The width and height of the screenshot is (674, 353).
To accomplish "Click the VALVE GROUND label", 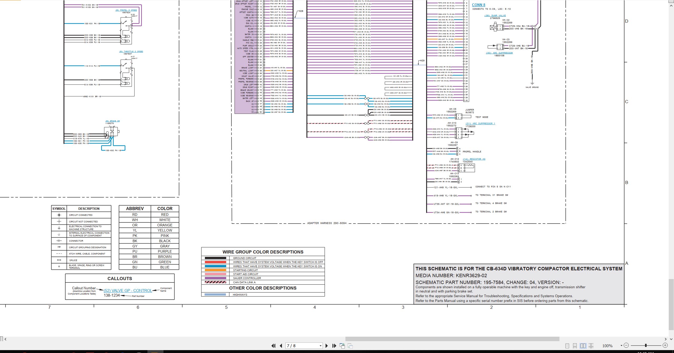I will coord(532,87).
